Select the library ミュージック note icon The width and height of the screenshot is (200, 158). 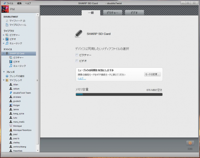tap(7, 43)
